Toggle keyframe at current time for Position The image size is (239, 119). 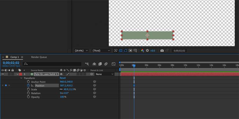(x=6, y=85)
